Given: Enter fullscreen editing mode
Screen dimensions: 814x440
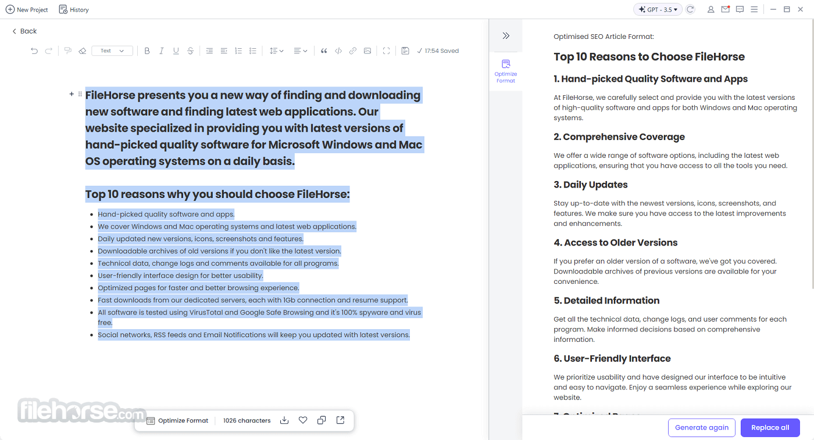Looking at the screenshot, I should (x=386, y=51).
